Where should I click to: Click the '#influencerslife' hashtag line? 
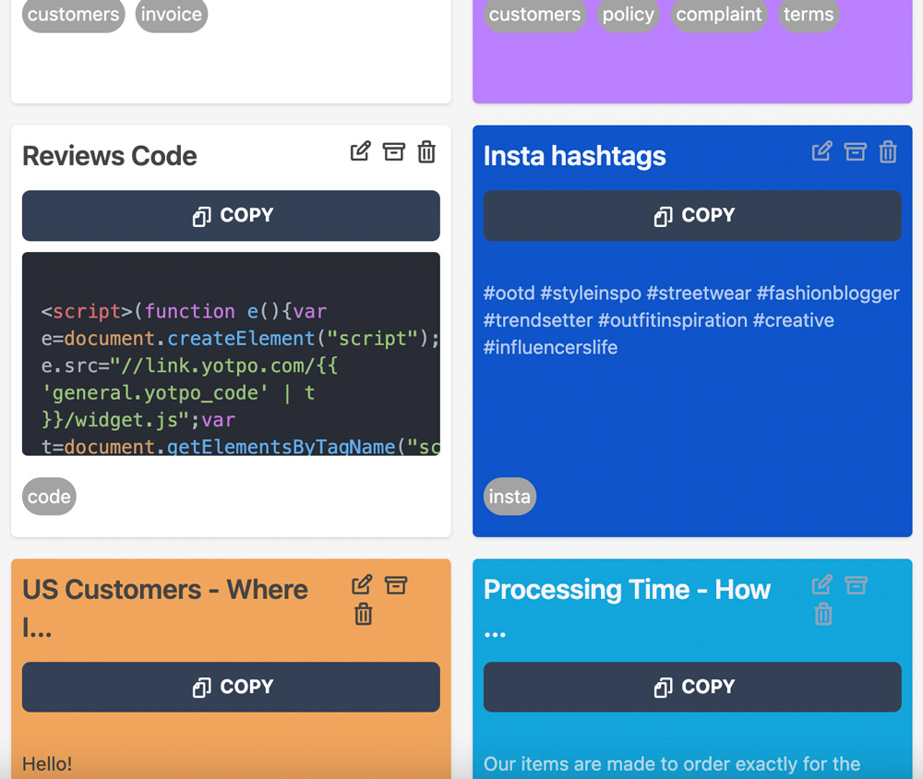tap(550, 347)
